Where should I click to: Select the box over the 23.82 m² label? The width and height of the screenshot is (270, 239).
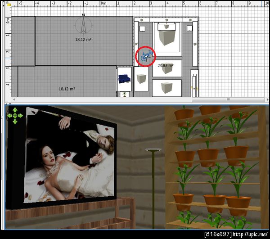coord(167,68)
